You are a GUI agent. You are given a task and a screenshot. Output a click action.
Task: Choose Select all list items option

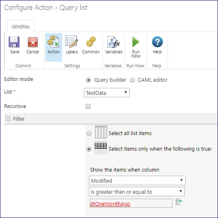[89, 133]
